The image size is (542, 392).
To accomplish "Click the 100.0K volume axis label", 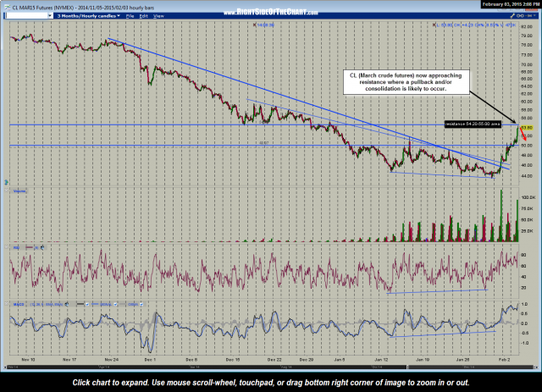I will [x=528, y=197].
